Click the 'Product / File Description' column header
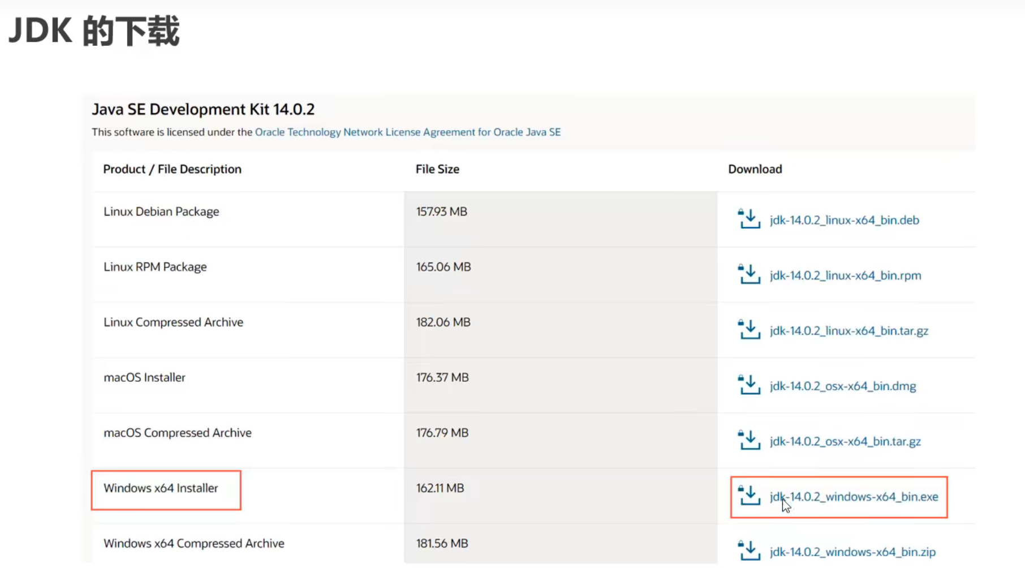 pos(172,169)
